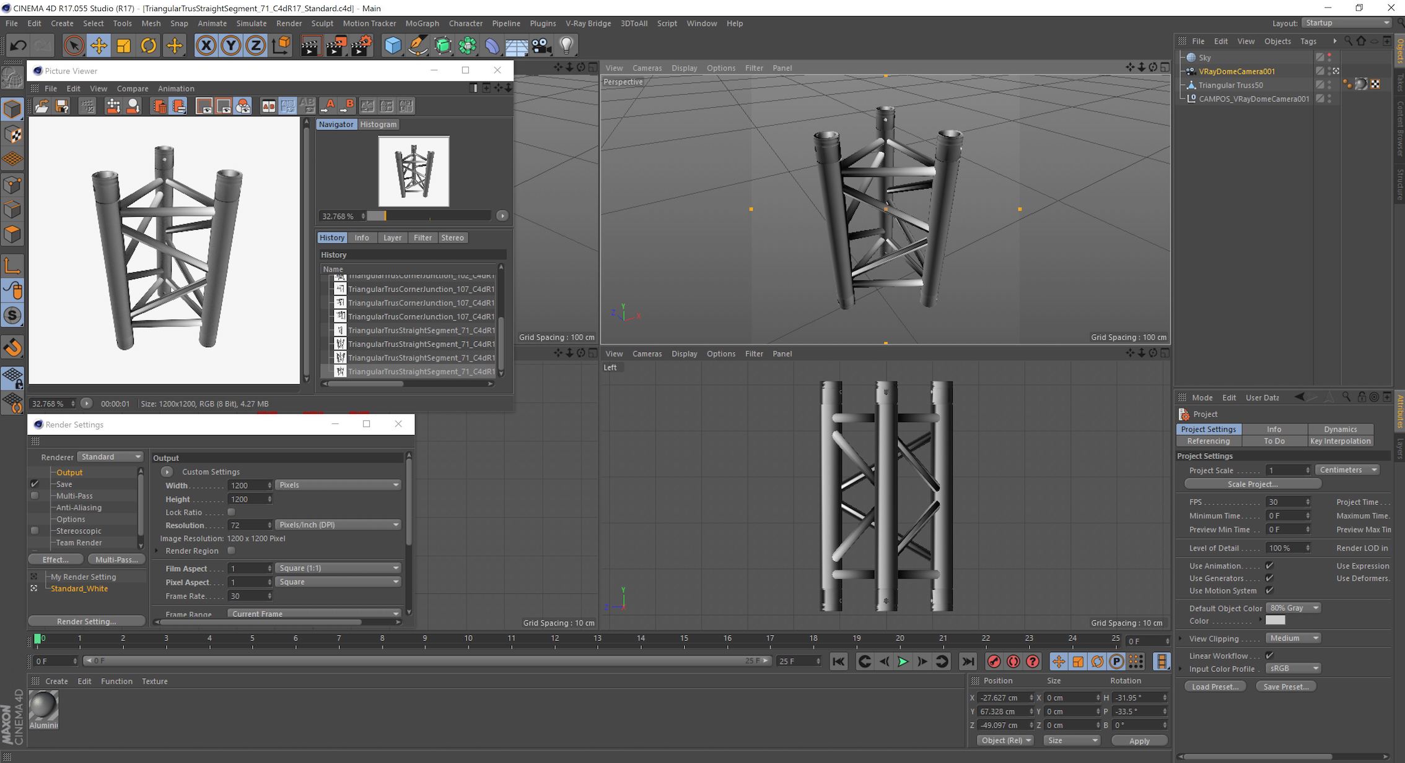Uncheck the Linear Workflow checkbox
Image resolution: width=1405 pixels, height=763 pixels.
[x=1269, y=655]
